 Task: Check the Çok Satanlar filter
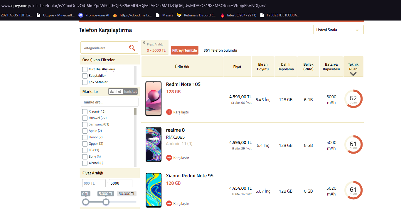[x=85, y=82]
